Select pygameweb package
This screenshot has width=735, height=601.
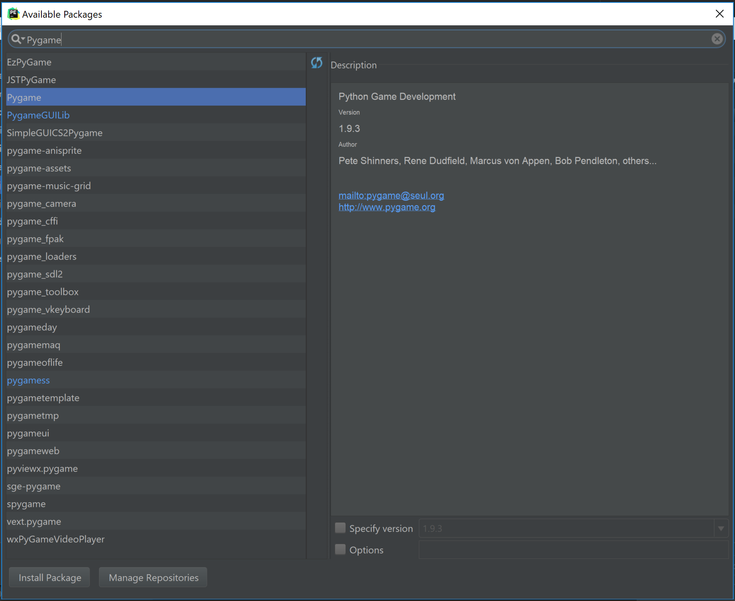(156, 451)
